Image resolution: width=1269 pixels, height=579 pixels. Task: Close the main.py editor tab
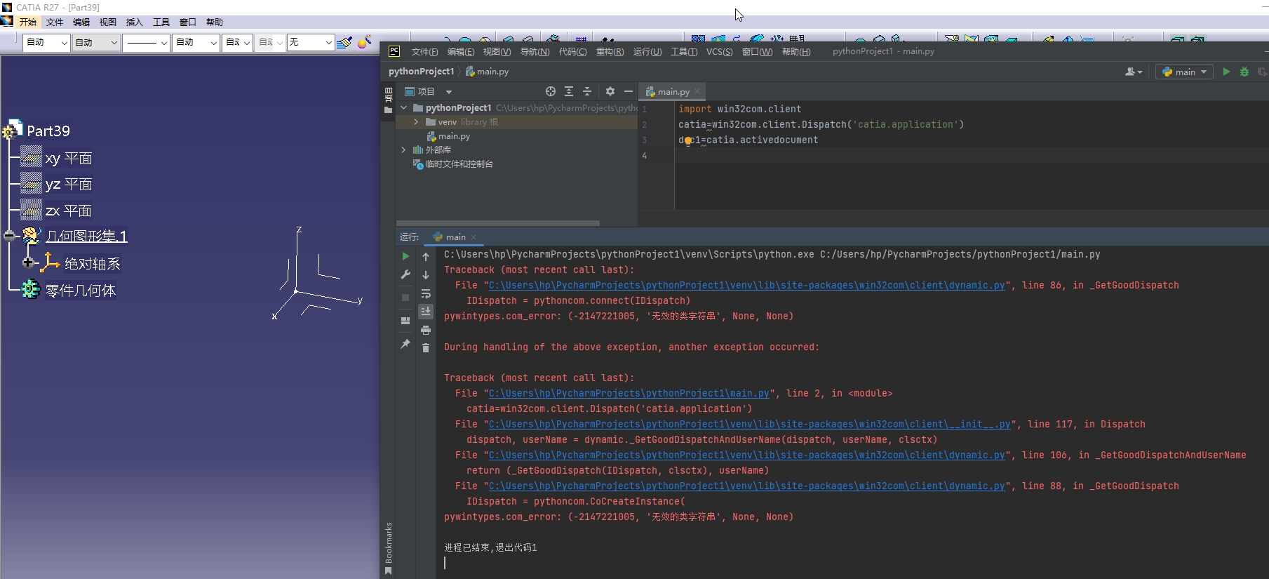697,92
